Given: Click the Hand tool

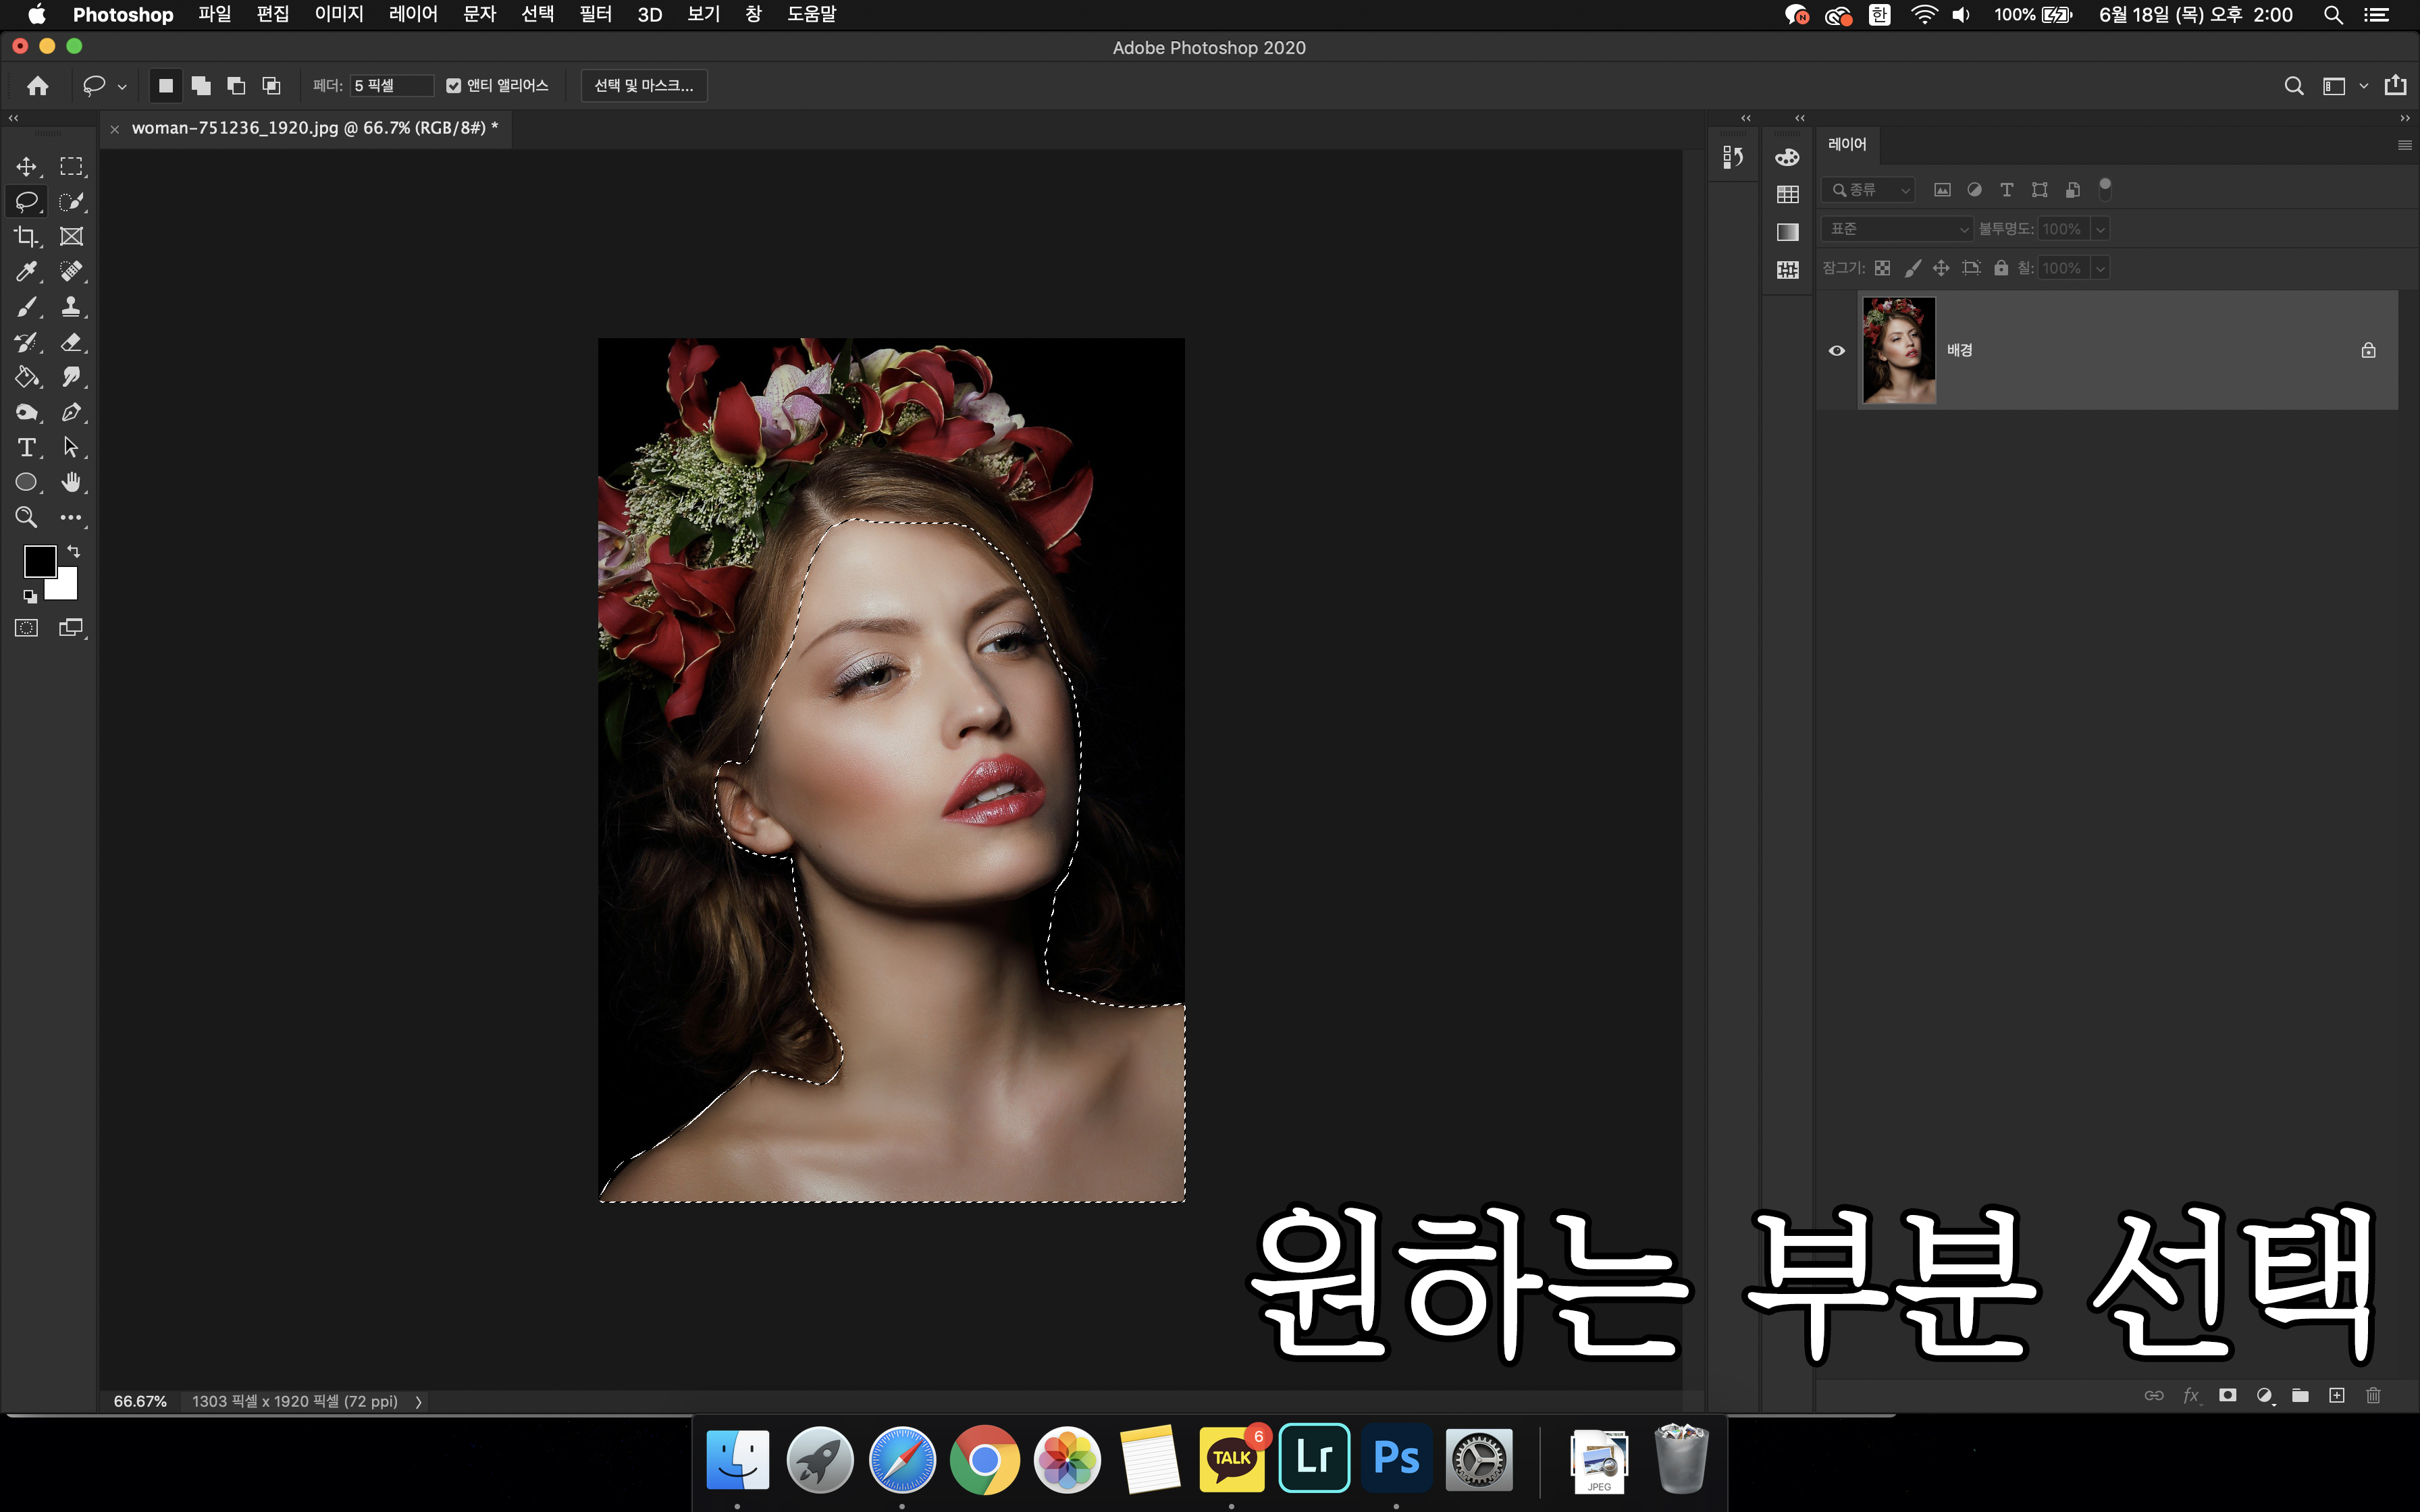Looking at the screenshot, I should point(71,482).
